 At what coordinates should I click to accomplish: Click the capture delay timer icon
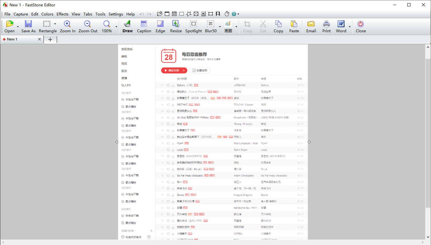pyautogui.click(x=227, y=14)
